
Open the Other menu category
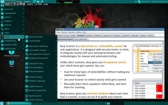(12, 33)
